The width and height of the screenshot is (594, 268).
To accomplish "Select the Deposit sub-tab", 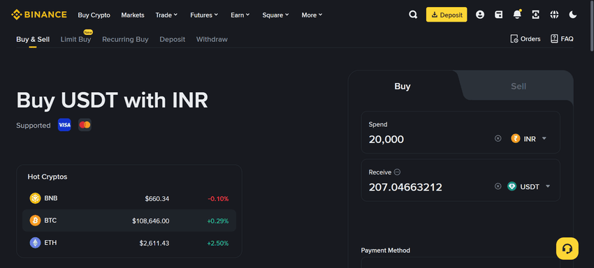I will [173, 39].
